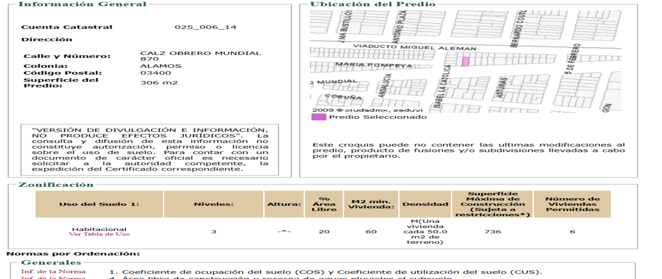The image size is (662, 279).
Task: Click the Densidad column header
Action: pyautogui.click(x=425, y=204)
